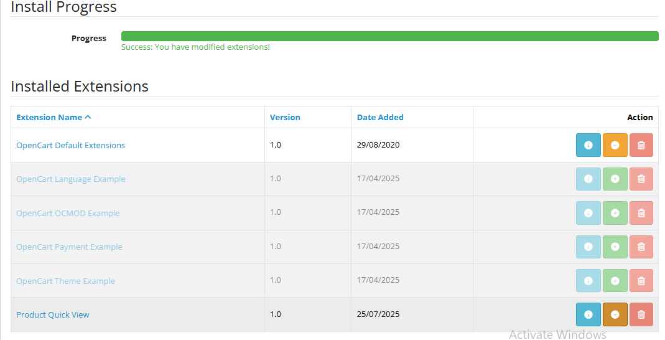Delete OpenCart Default Extensions via trash icon
The image size is (665, 340).
(641, 145)
